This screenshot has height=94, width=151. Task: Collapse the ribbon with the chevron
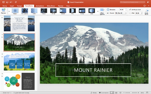pyautogui.click(x=148, y=6)
